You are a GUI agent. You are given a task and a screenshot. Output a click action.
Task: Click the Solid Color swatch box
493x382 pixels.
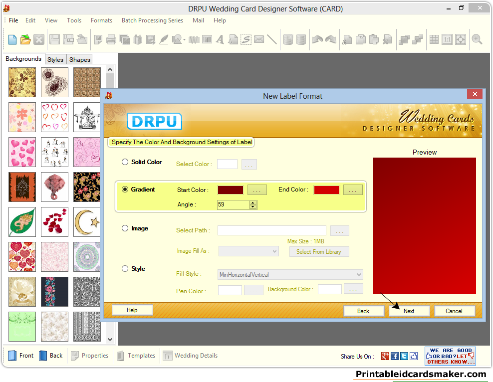tap(228, 164)
